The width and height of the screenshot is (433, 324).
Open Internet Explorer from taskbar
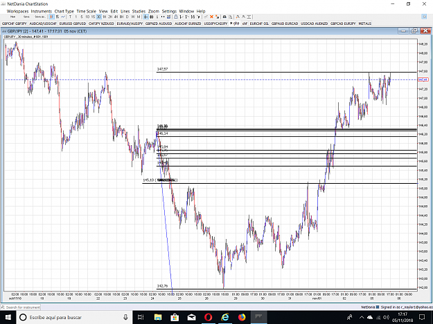pyautogui.click(x=225, y=317)
